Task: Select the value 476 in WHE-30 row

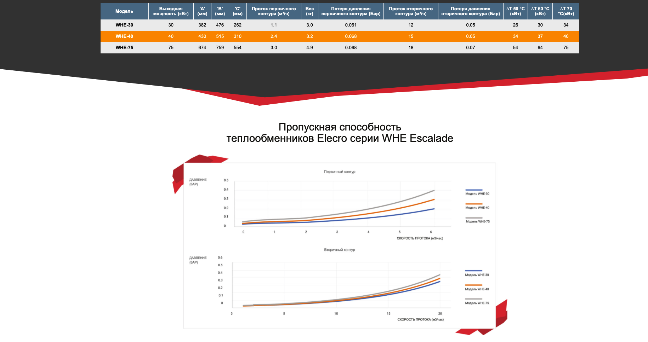Action: click(220, 25)
